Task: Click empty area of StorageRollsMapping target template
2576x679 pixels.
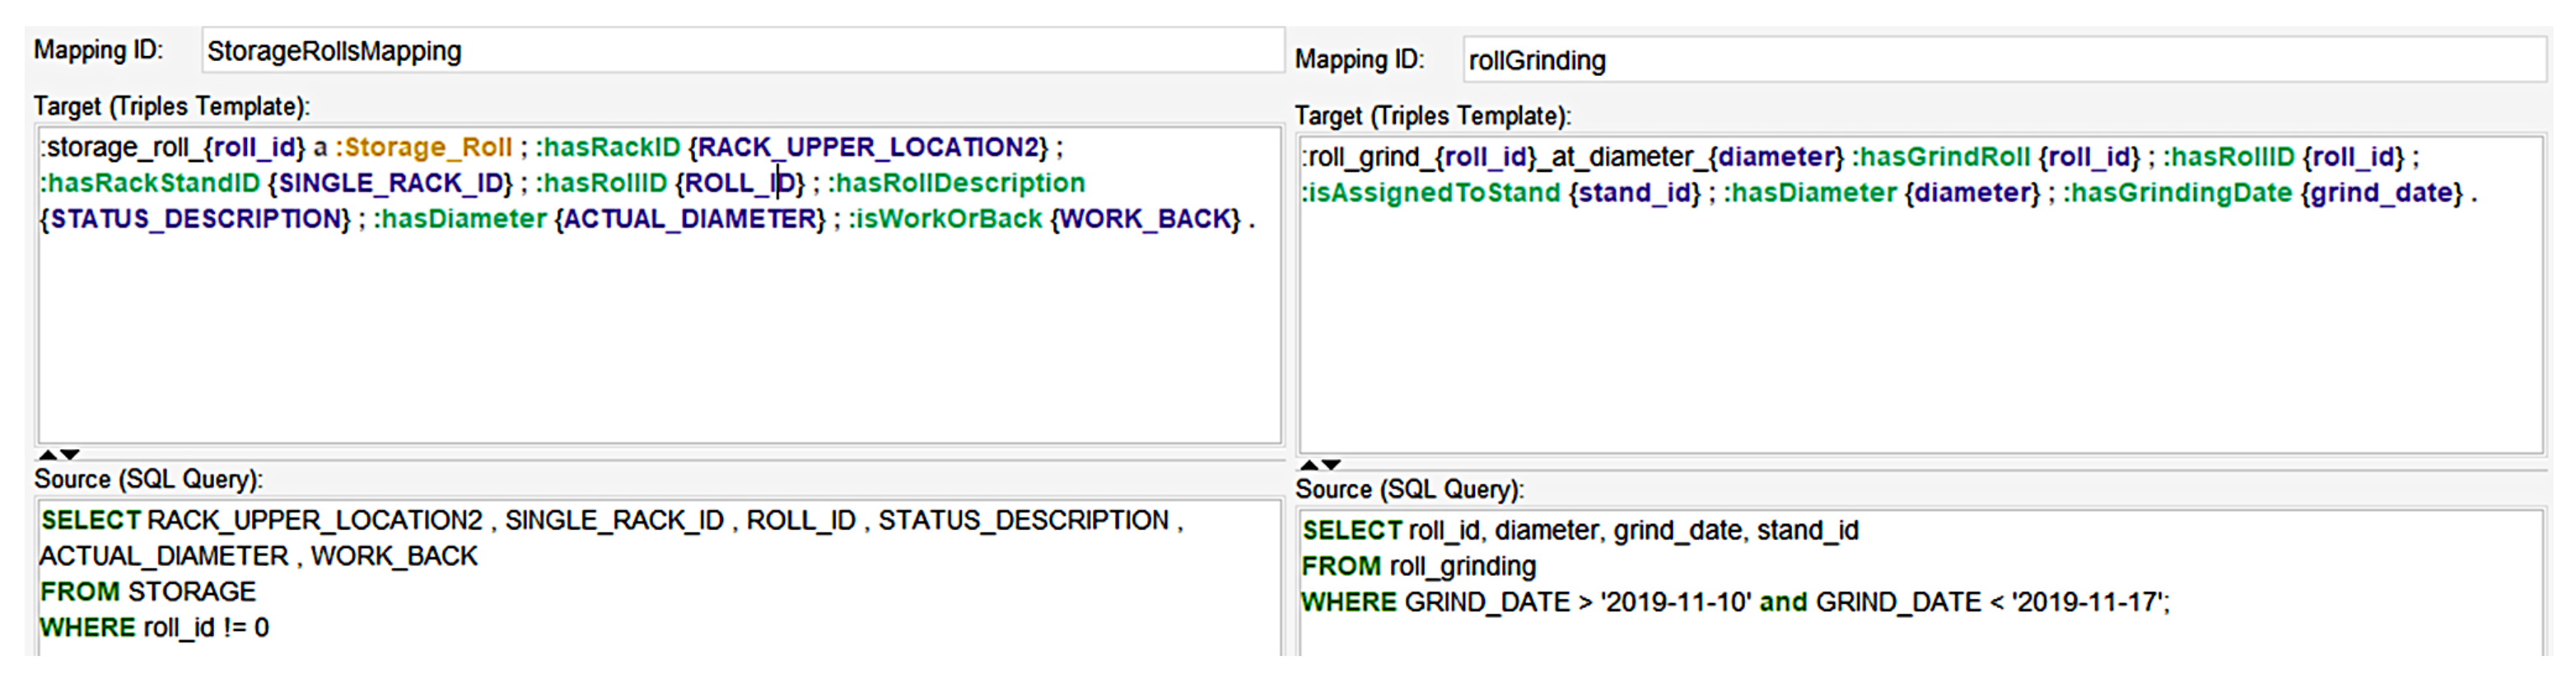Action: pyautogui.click(x=660, y=340)
